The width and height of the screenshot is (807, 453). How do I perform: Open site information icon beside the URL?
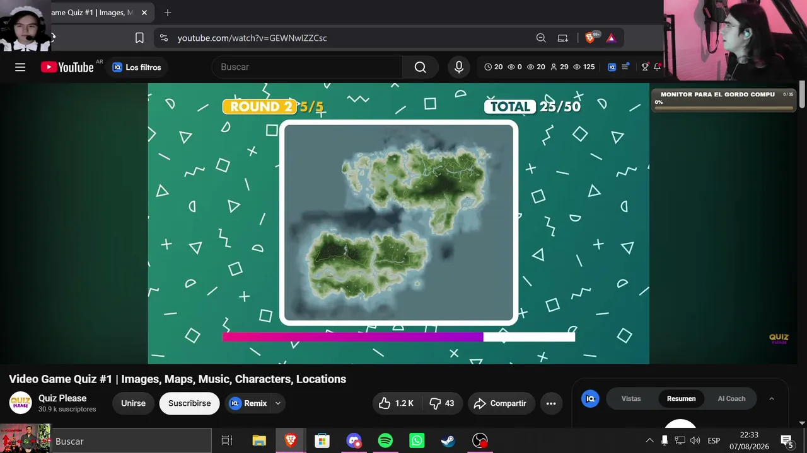(x=164, y=38)
